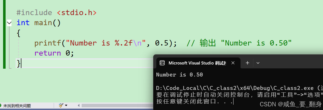Collapse the int main() code block

pyautogui.click(x=9, y=23)
